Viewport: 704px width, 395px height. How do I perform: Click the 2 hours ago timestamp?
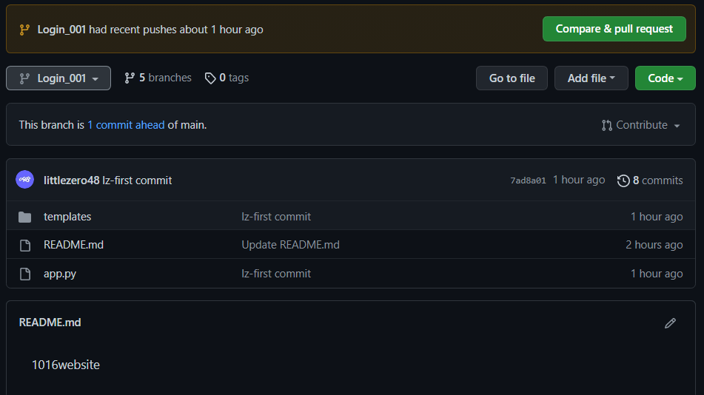coord(654,245)
